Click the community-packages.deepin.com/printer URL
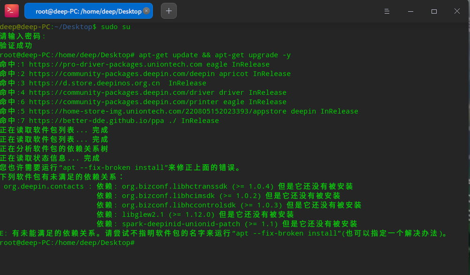The image size is (470, 275). tap(124, 102)
